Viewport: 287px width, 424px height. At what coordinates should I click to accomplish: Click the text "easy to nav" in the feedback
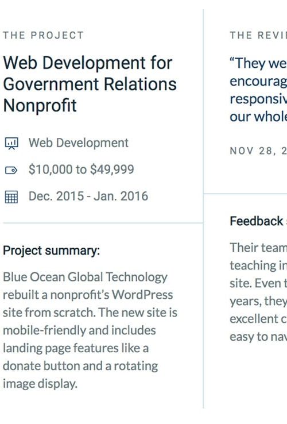tap(258, 337)
